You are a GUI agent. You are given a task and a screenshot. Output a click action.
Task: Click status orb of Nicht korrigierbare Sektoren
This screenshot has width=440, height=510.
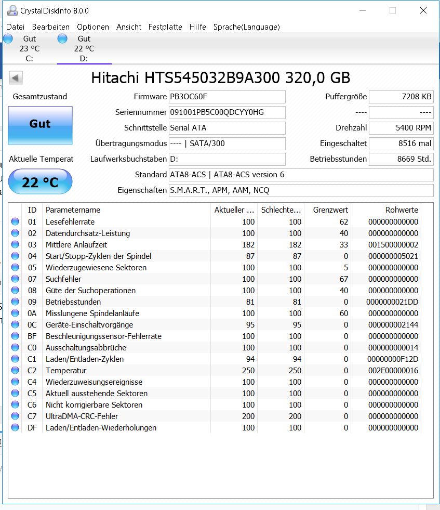(x=15, y=404)
